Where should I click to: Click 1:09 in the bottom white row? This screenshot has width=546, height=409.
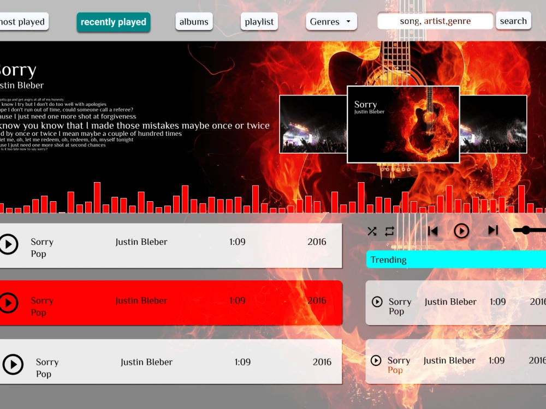[242, 362]
